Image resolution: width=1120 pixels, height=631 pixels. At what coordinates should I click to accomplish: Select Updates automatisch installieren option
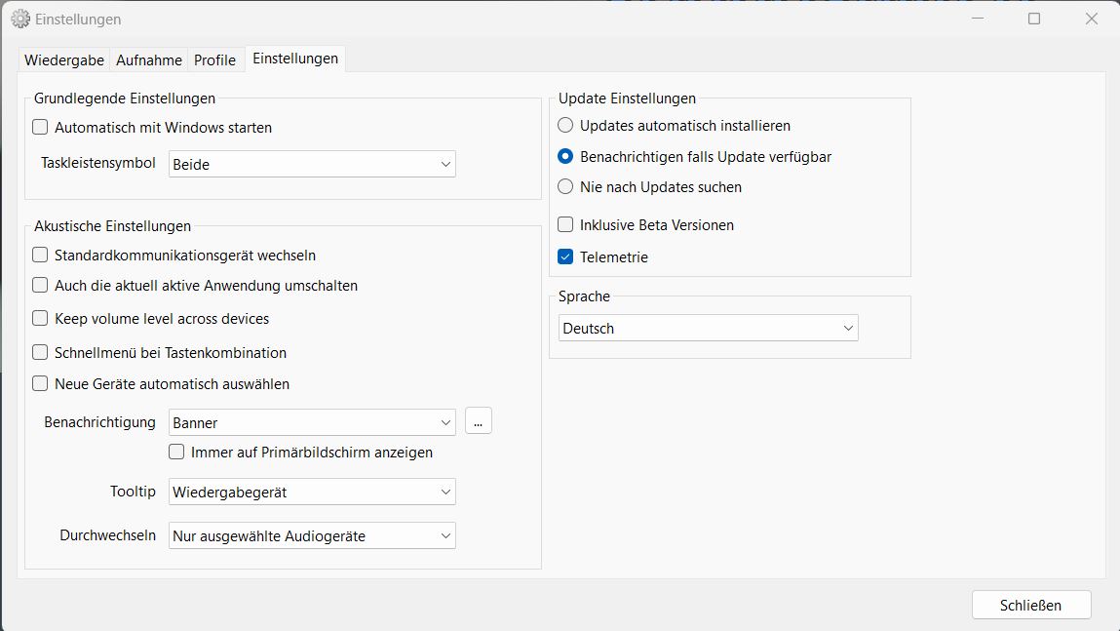click(x=565, y=126)
